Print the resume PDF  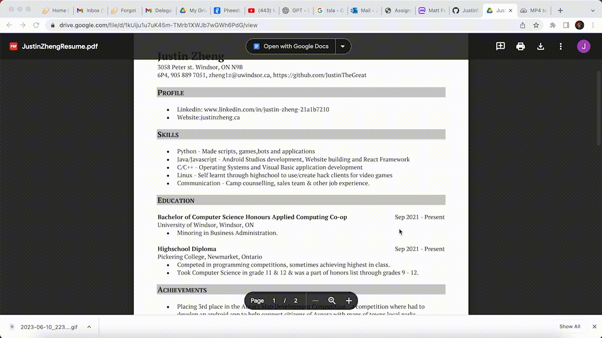[521, 46]
